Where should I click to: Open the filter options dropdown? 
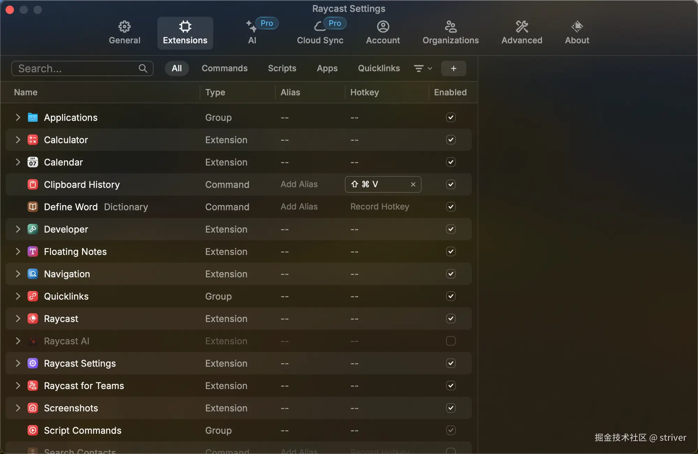point(423,68)
